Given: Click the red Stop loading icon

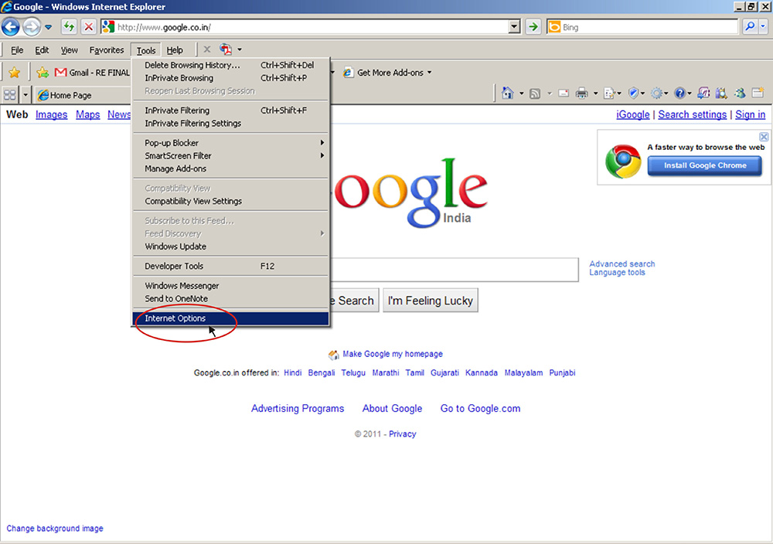Looking at the screenshot, I should [x=88, y=26].
